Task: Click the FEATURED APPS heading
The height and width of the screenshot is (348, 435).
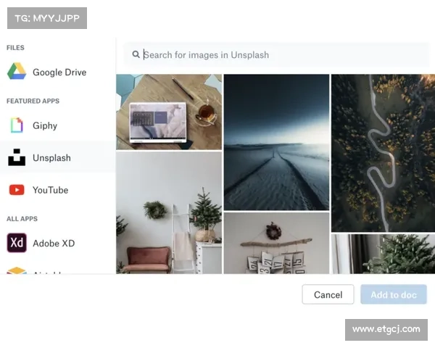Action: click(x=33, y=101)
